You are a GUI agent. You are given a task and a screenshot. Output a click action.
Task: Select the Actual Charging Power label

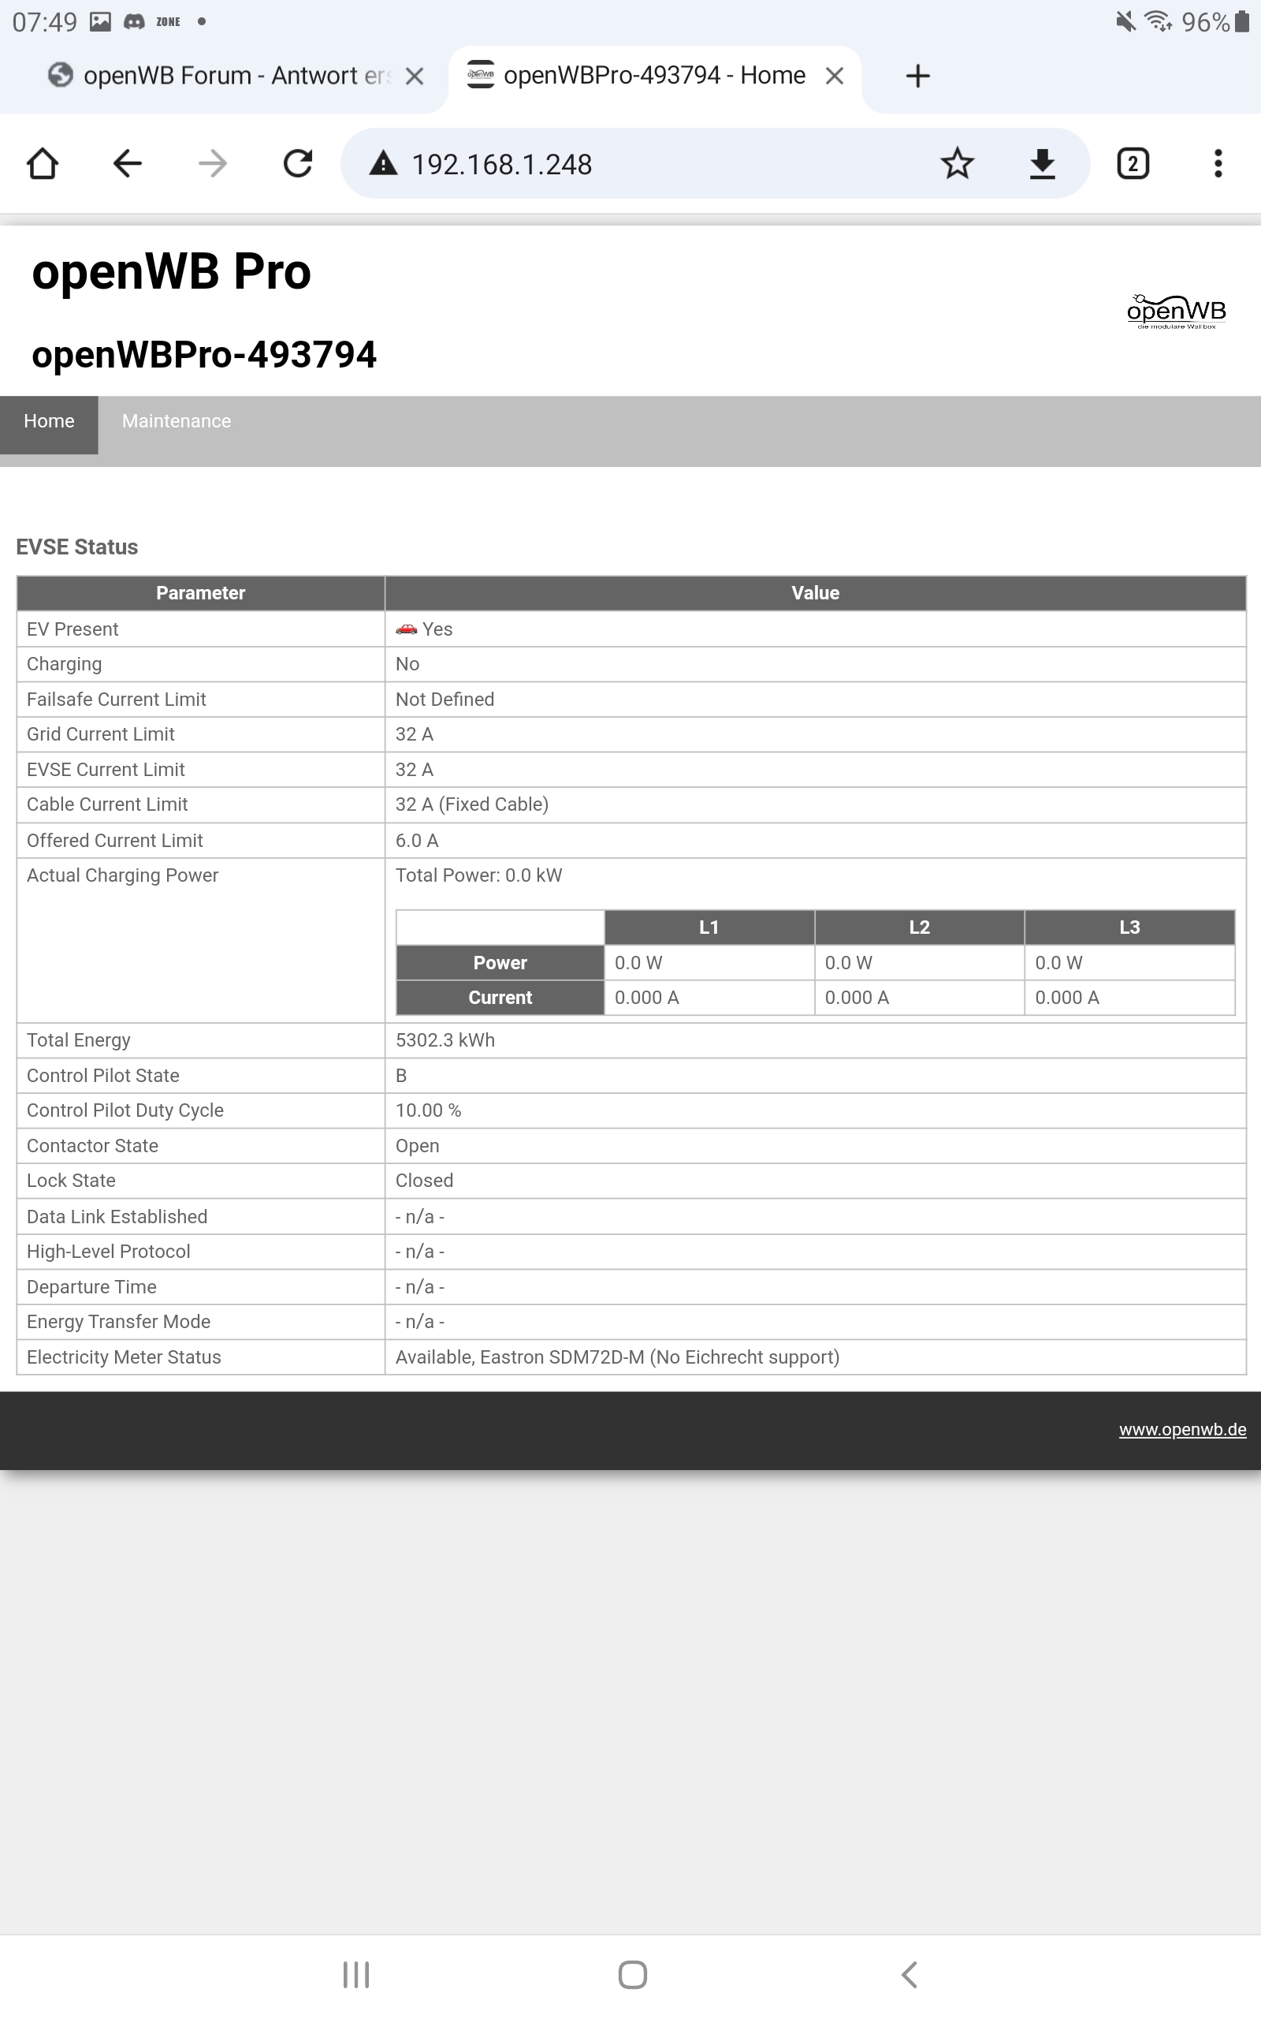123,876
